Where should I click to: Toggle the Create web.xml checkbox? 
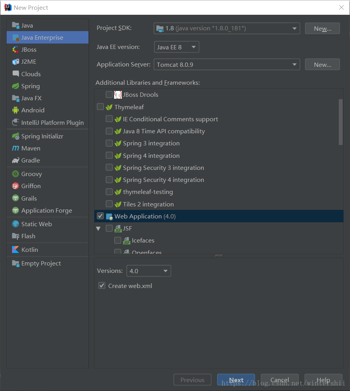[102, 286]
